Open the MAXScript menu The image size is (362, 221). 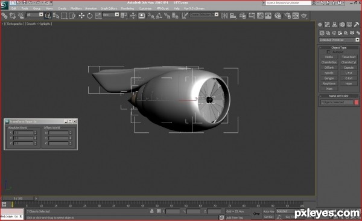[x=162, y=8]
